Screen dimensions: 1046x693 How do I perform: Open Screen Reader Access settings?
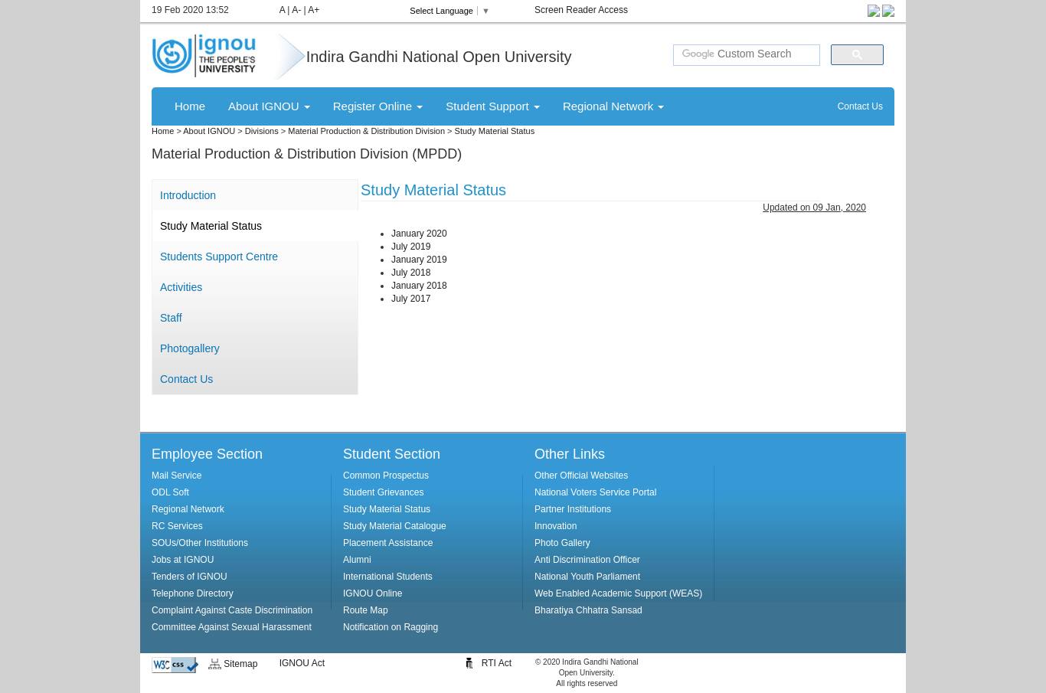click(580, 10)
